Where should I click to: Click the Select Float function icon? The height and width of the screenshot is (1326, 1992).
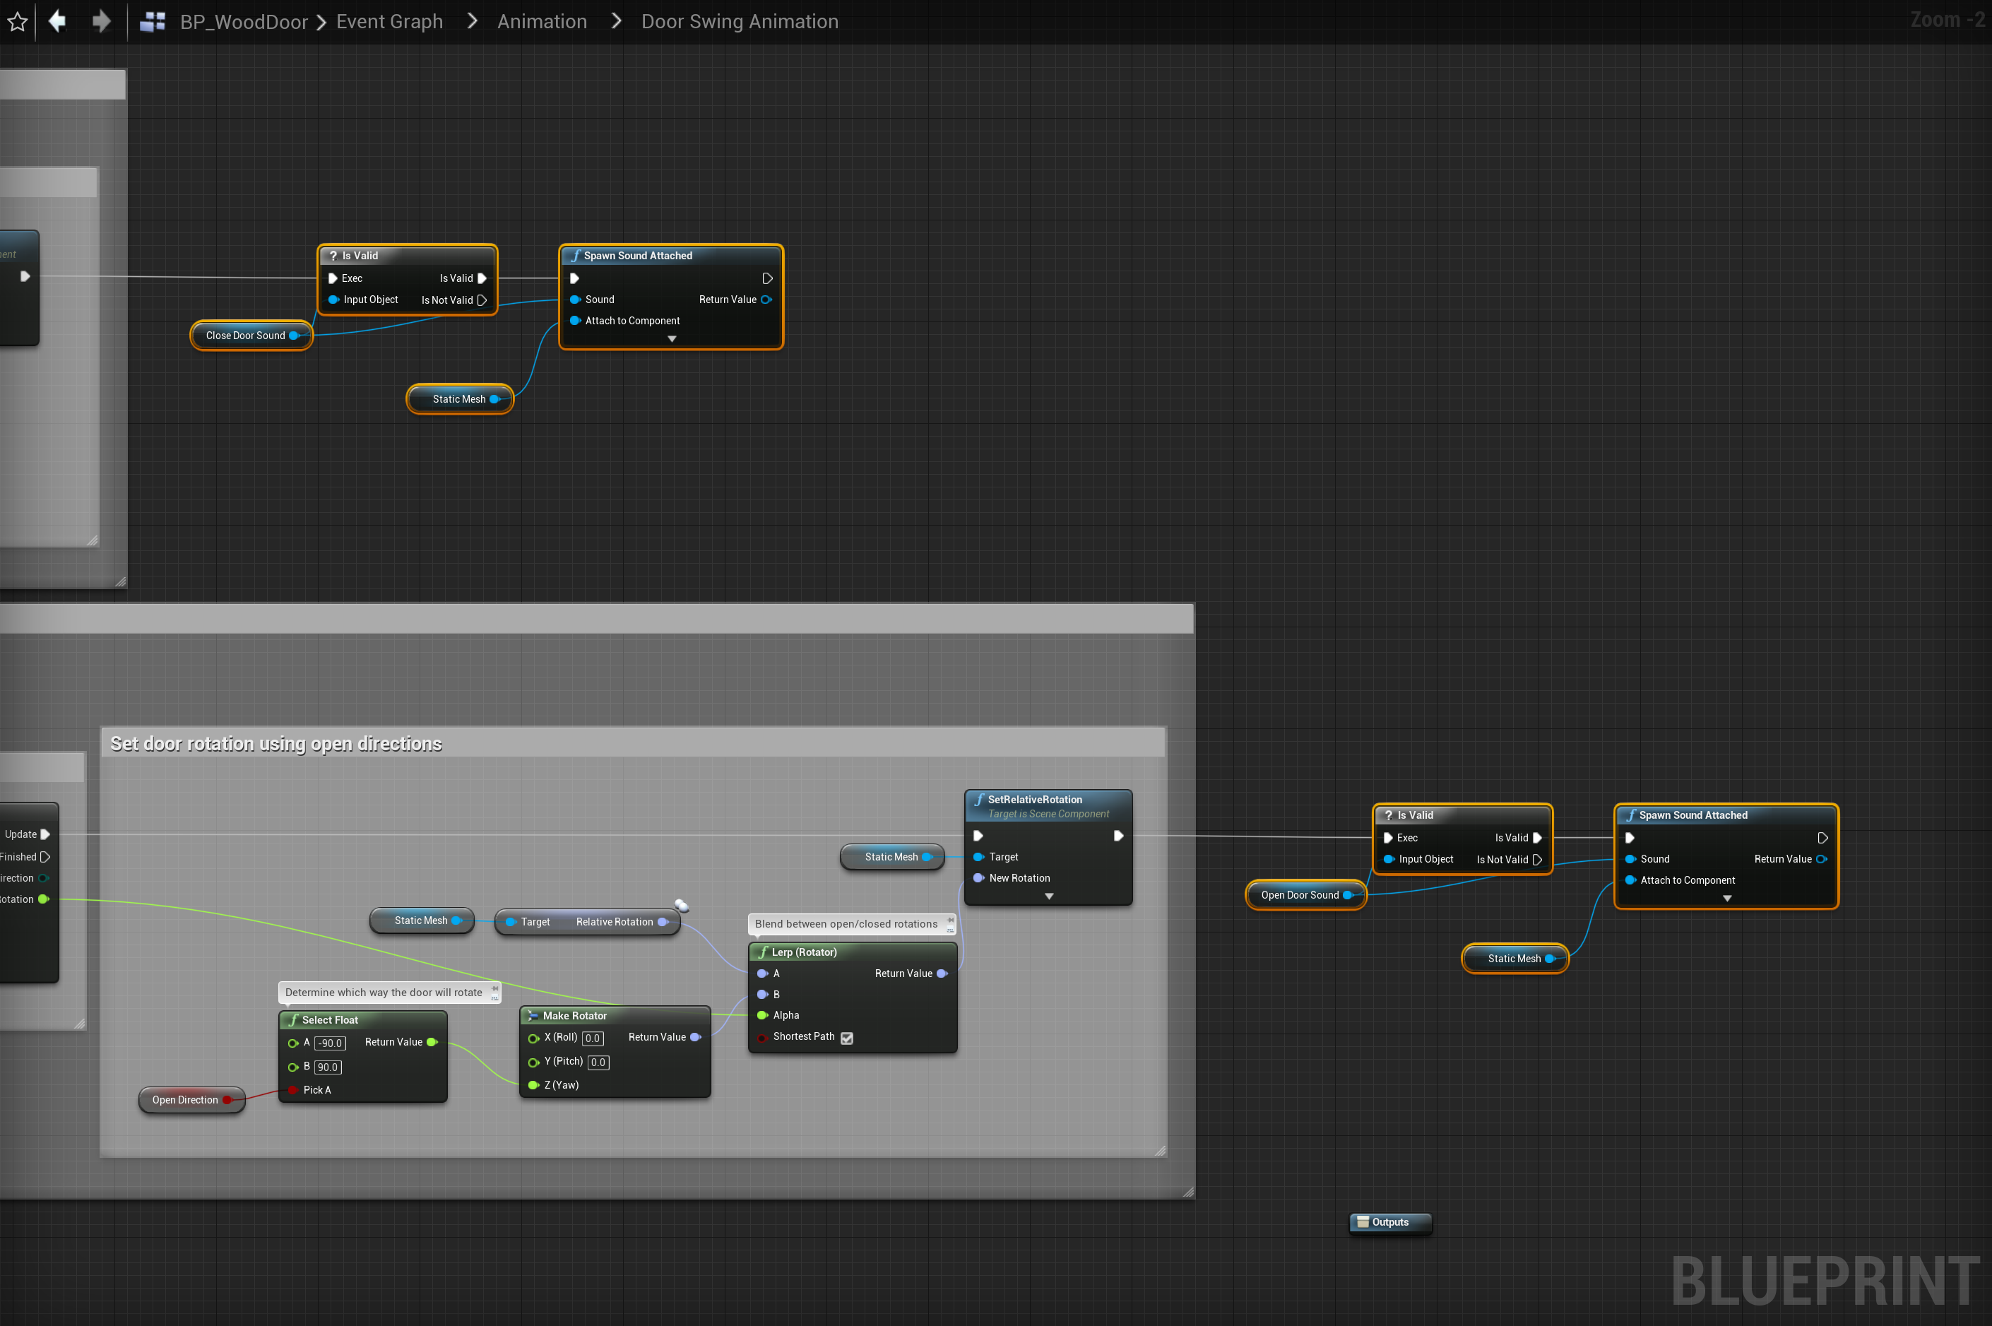pos(293,1020)
